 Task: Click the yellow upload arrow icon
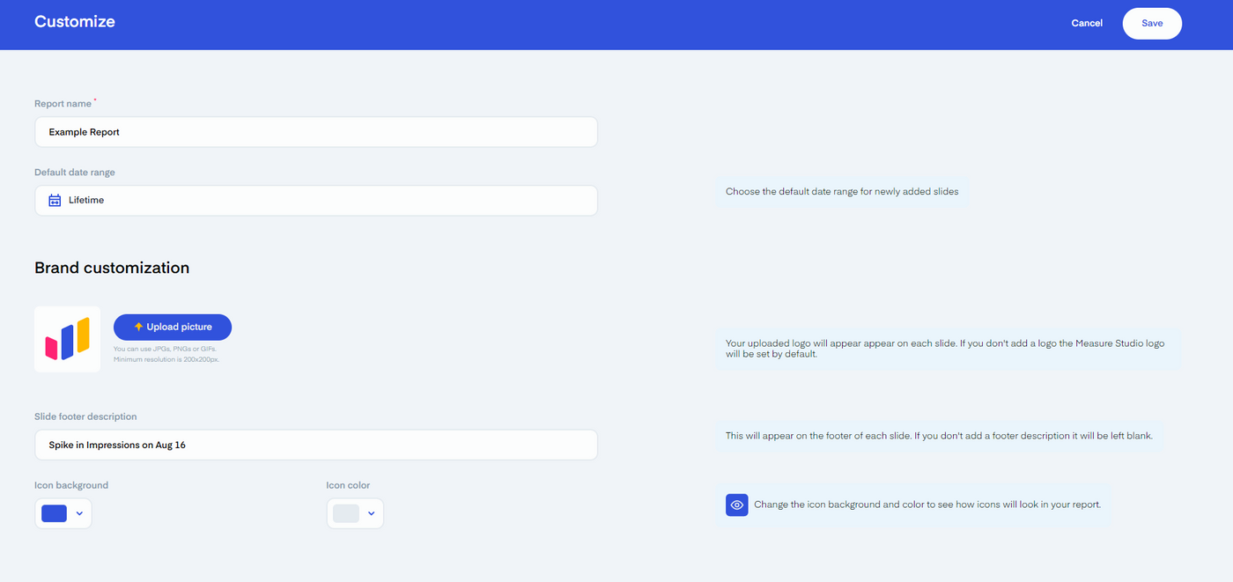(x=138, y=327)
